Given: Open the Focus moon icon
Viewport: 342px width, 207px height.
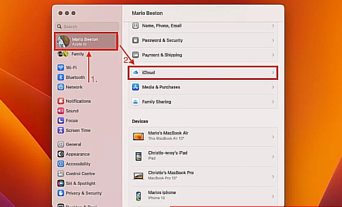Looking at the screenshot, I should pyautogui.click(x=60, y=120).
